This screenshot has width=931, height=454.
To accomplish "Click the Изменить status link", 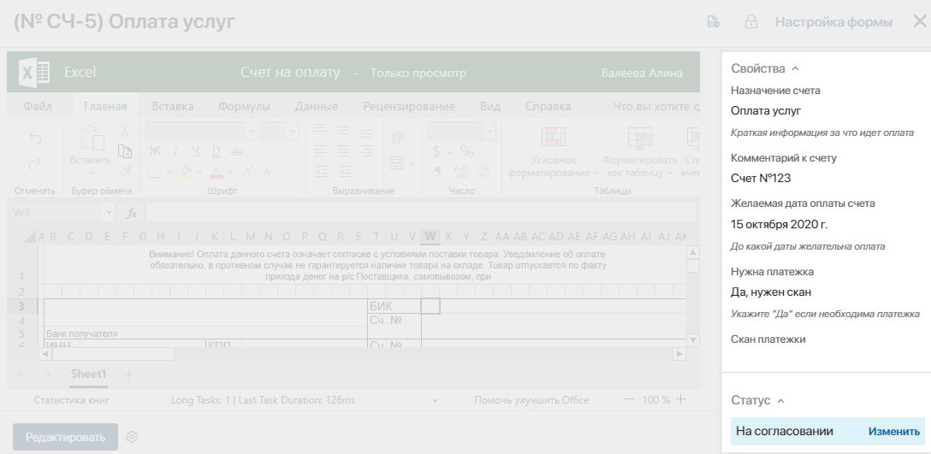I will [893, 432].
